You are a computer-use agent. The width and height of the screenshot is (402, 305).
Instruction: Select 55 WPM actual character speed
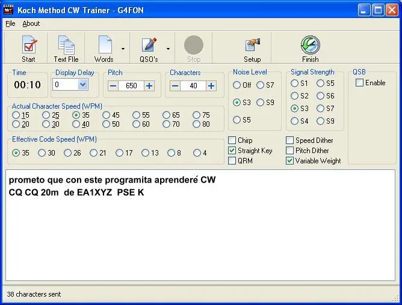coord(136,115)
